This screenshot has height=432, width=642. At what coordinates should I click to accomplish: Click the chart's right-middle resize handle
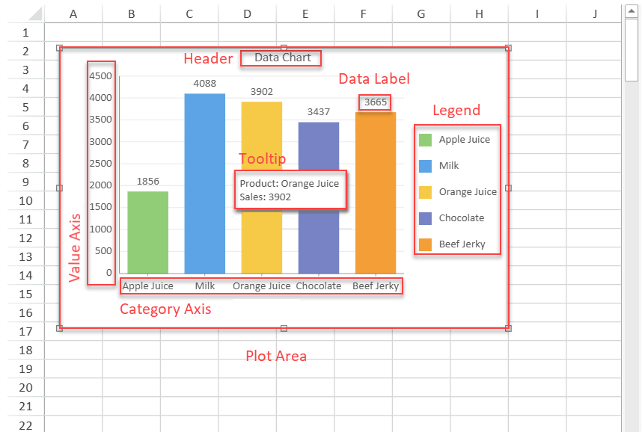coord(508,188)
